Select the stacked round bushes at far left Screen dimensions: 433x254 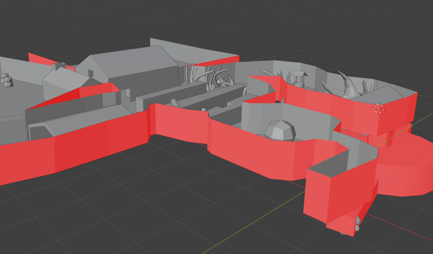7,80
